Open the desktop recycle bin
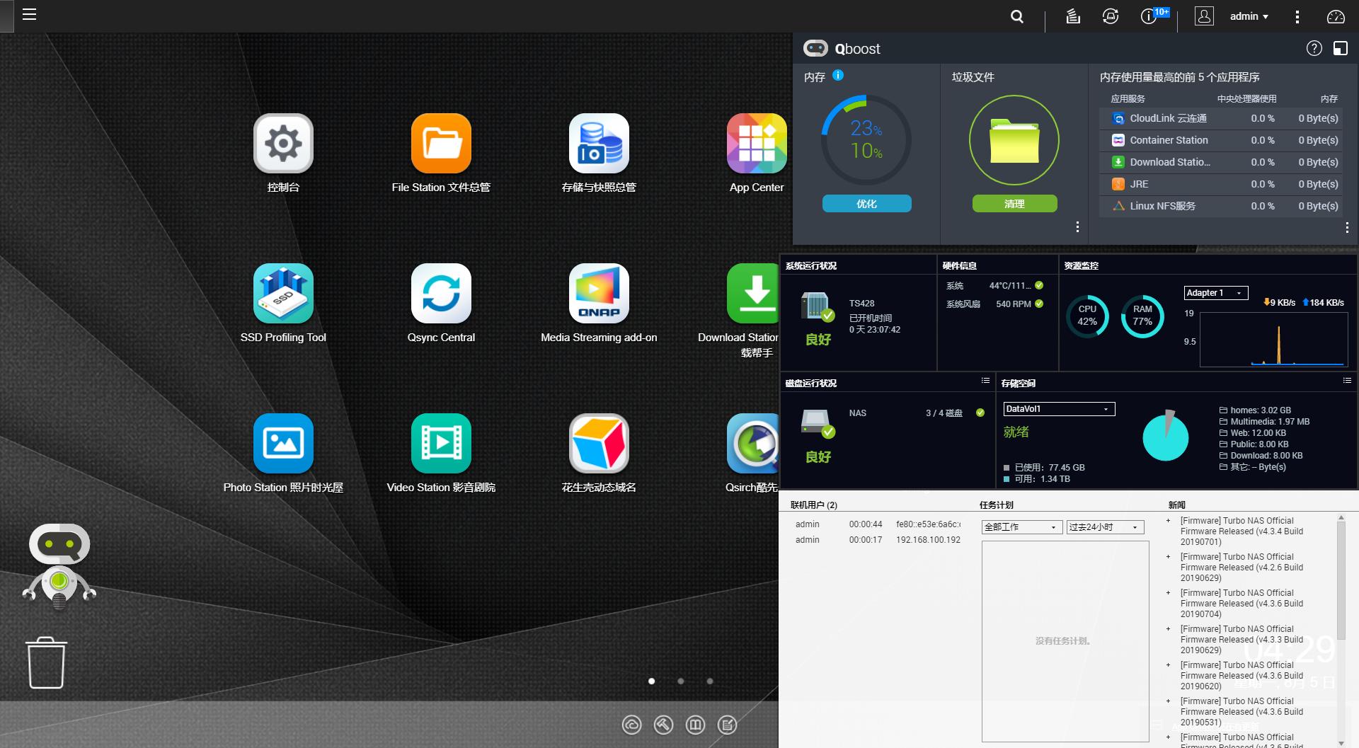 click(x=47, y=662)
